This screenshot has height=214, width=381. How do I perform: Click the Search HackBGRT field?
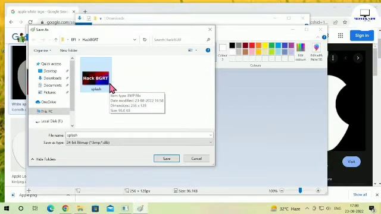[182, 40]
